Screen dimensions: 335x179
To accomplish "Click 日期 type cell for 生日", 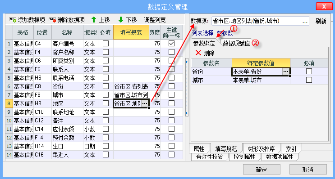I will [x=91, y=146].
